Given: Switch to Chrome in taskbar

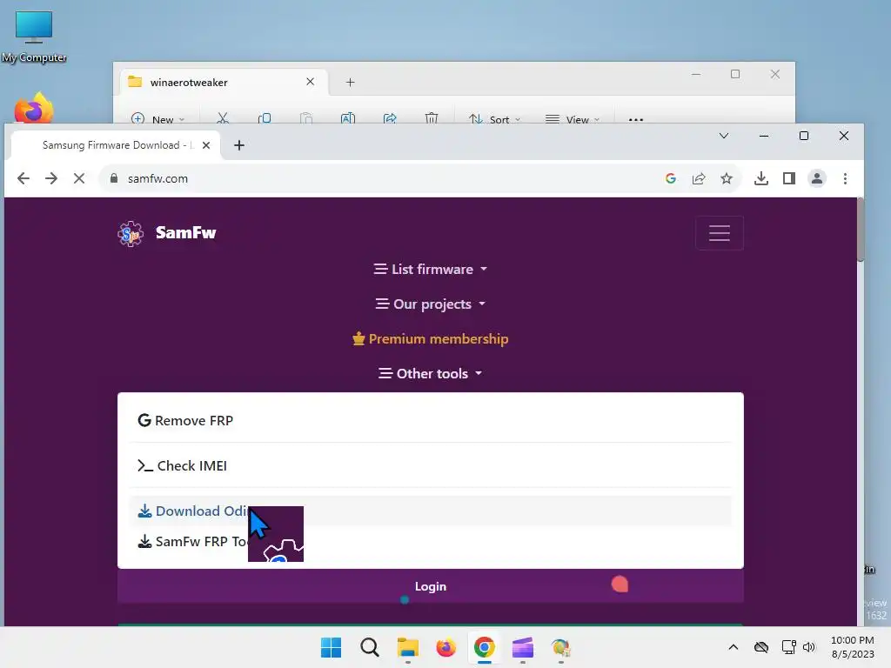Looking at the screenshot, I should pos(484,647).
